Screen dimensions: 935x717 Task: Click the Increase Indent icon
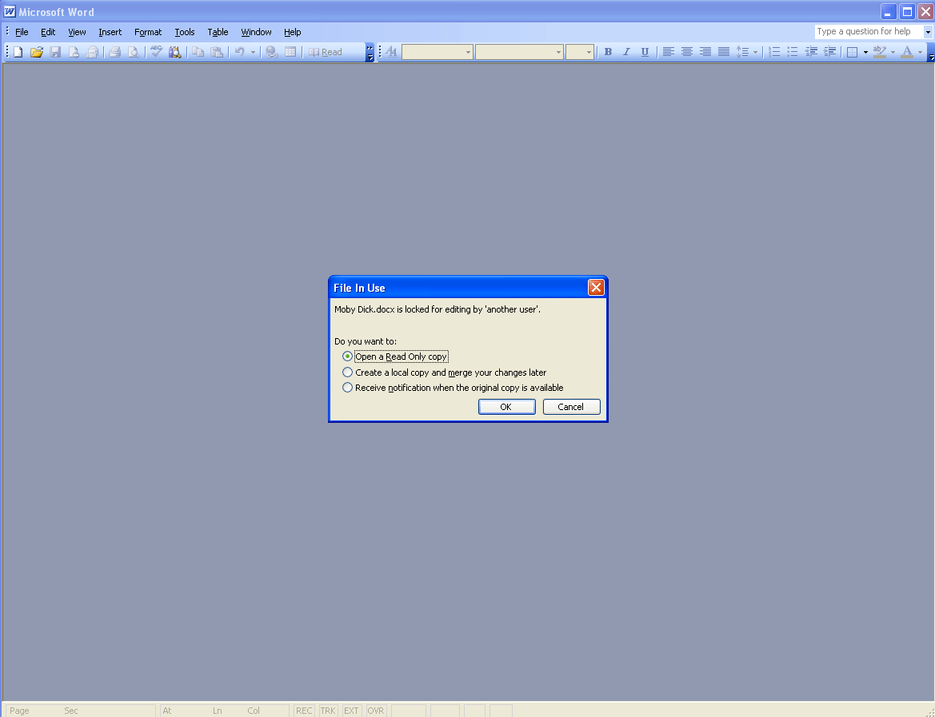(830, 52)
